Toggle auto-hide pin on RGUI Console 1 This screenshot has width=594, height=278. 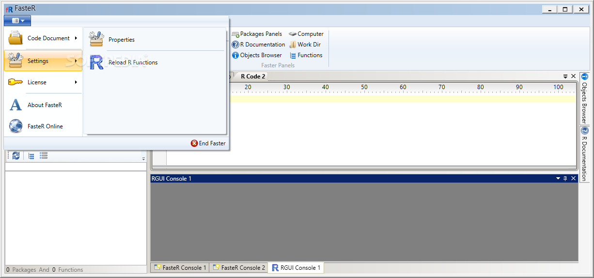565,179
